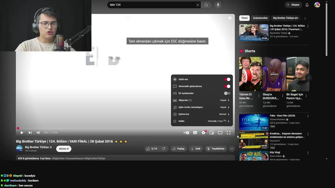Click the #BigBrother hashtag
Viewport: 335px width, 188px height.
(x=58, y=158)
